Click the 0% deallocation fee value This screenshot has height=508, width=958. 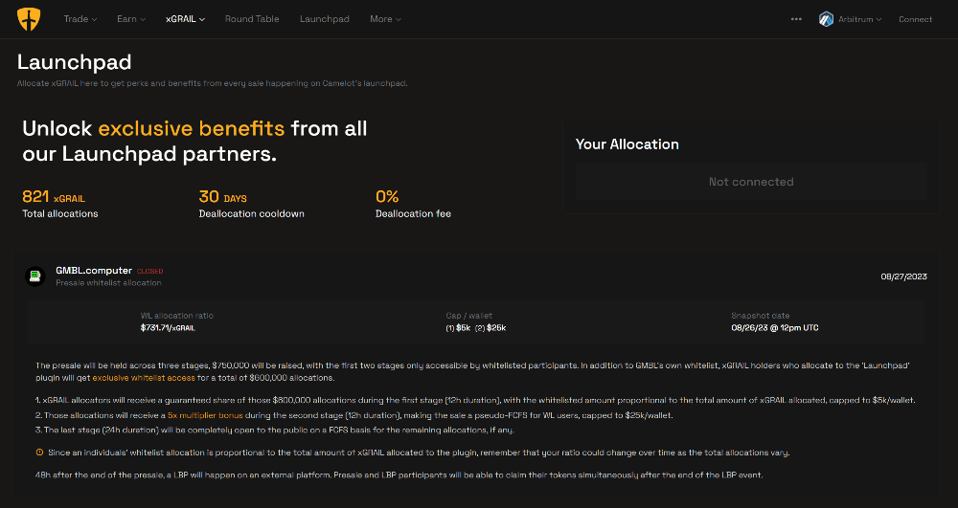point(387,197)
